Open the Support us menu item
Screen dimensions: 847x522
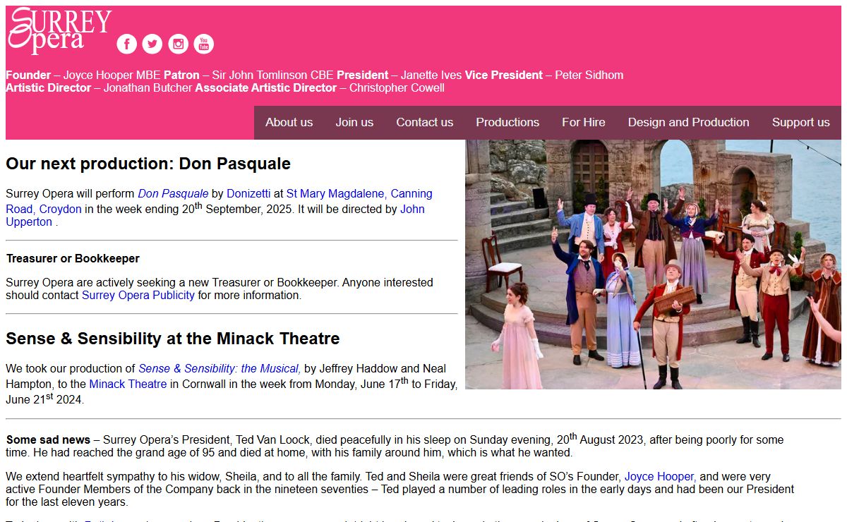click(x=800, y=122)
